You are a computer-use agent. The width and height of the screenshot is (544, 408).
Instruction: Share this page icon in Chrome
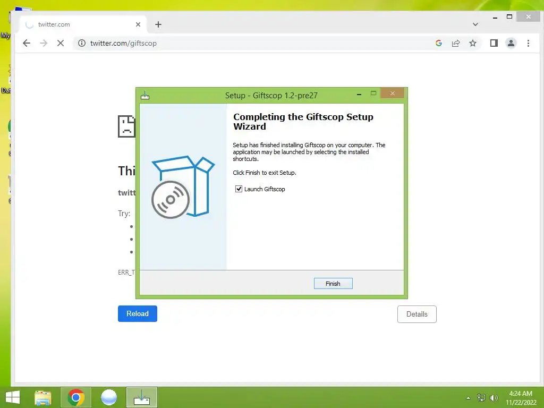pyautogui.click(x=455, y=43)
